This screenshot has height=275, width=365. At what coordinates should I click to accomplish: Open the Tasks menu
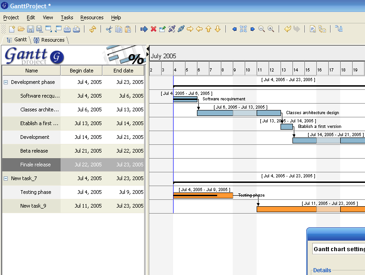tap(67, 18)
